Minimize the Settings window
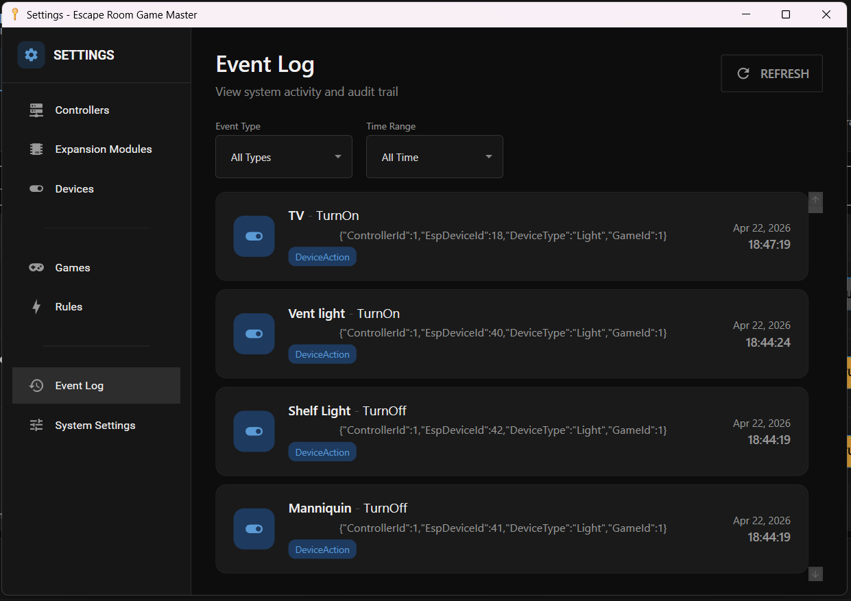Image resolution: width=851 pixels, height=601 pixels. pos(746,14)
